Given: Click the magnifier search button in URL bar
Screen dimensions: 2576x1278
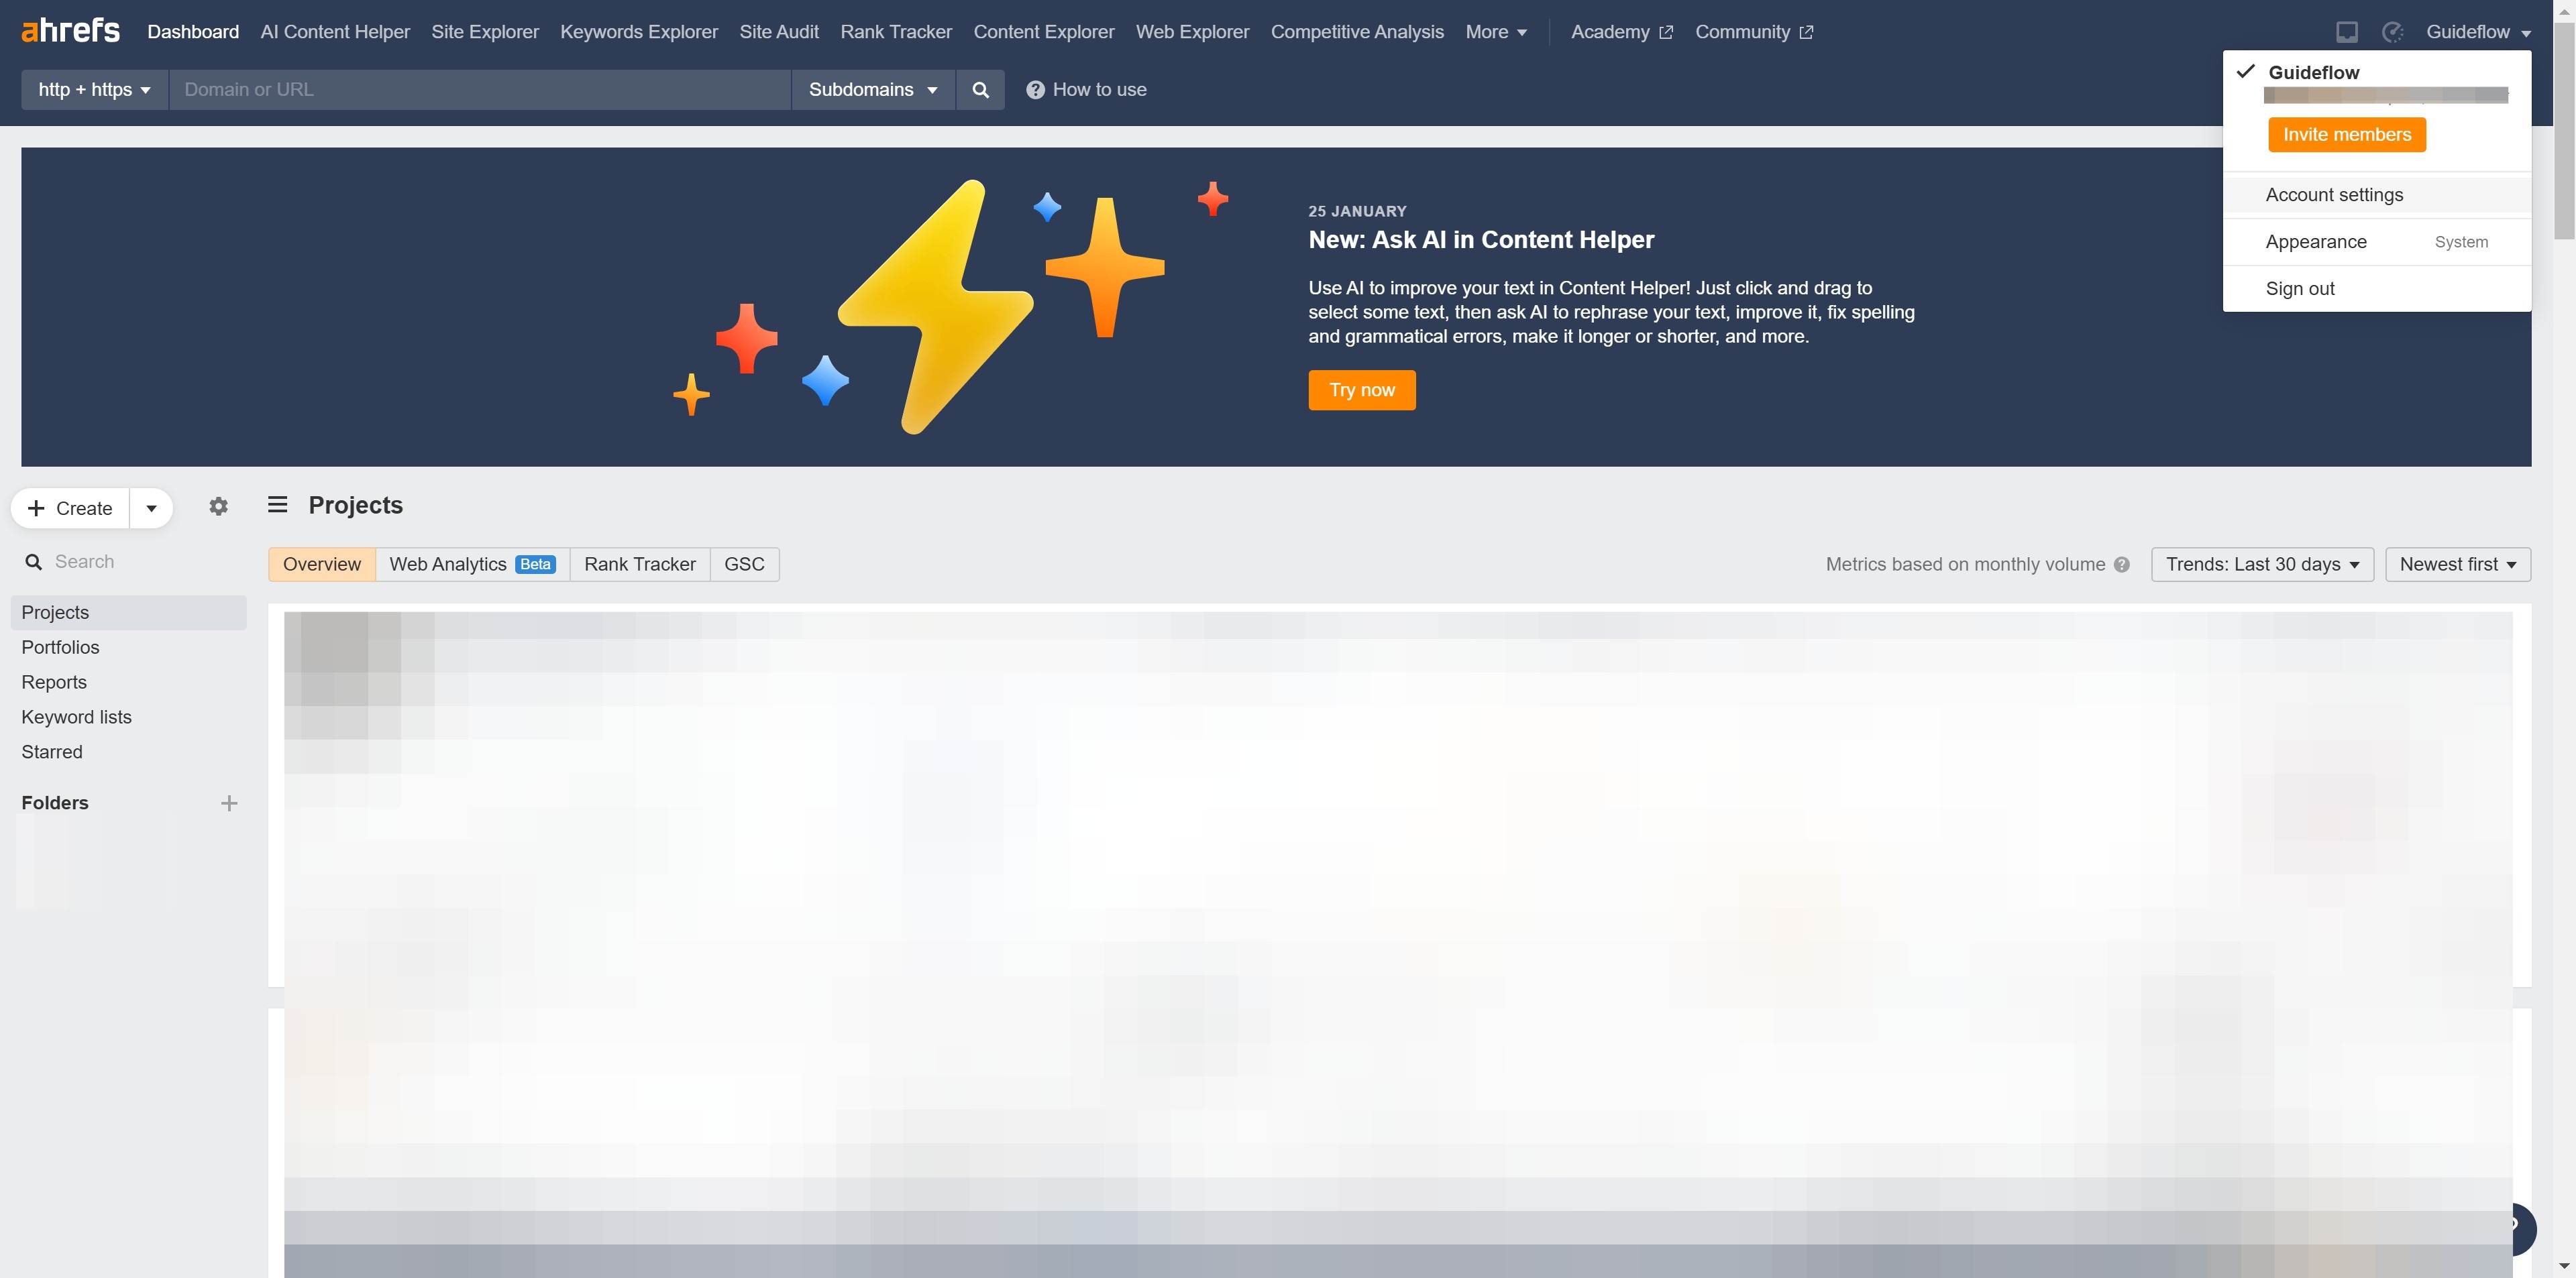Looking at the screenshot, I should click(980, 90).
